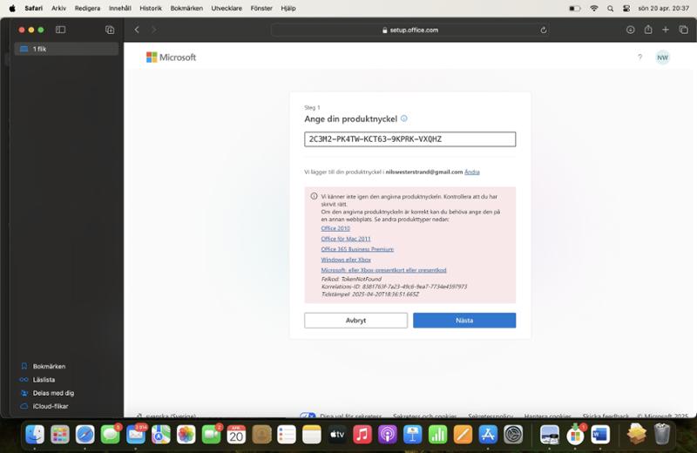Click the Ändra link next to the email

click(472, 172)
